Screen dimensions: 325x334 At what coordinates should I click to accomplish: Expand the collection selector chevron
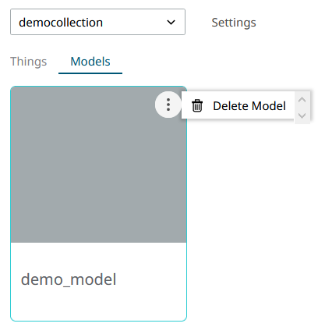pos(171,23)
